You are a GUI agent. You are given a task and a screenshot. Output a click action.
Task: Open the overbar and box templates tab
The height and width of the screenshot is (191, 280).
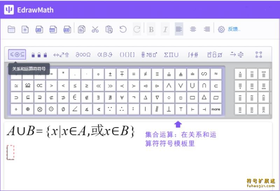tap(215, 55)
